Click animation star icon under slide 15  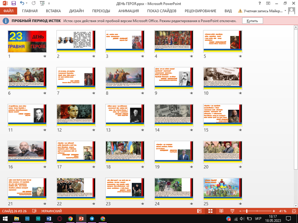point(240,130)
